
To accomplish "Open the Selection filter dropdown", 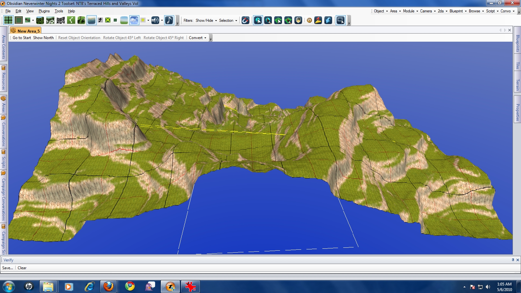I will point(228,21).
